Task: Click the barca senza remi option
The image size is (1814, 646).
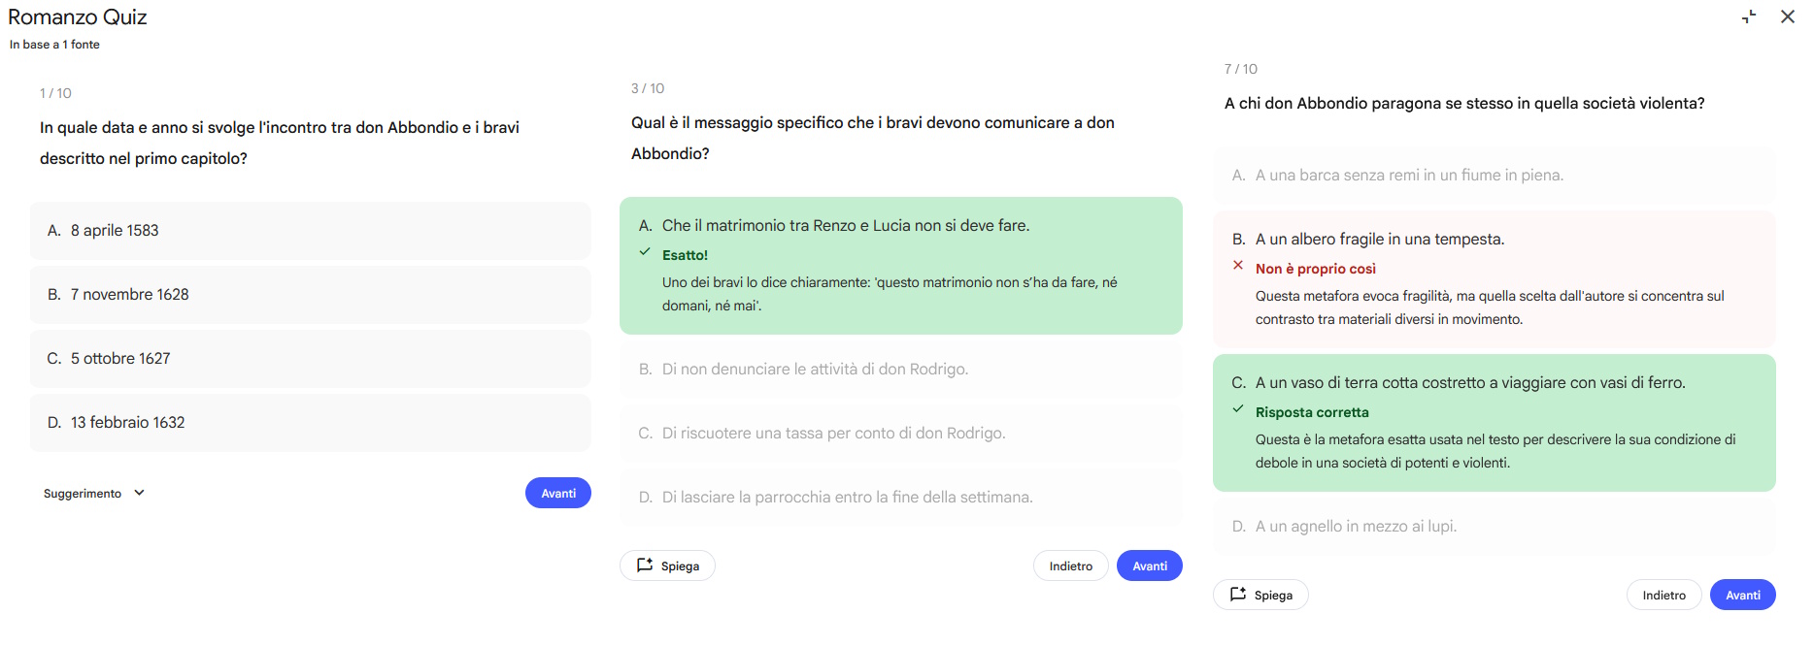Action: point(1494,176)
